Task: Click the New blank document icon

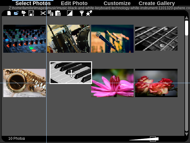Action: pyautogui.click(x=9, y=13)
